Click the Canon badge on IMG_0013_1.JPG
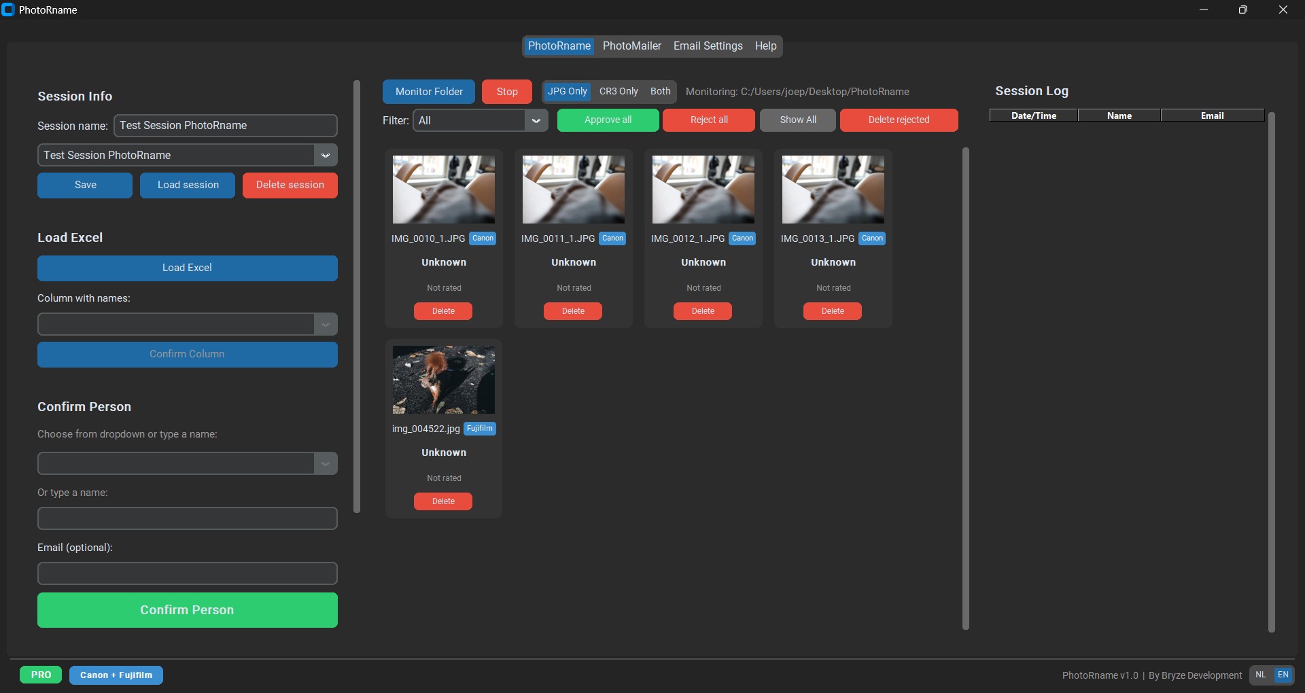1305x693 pixels. [x=872, y=238]
